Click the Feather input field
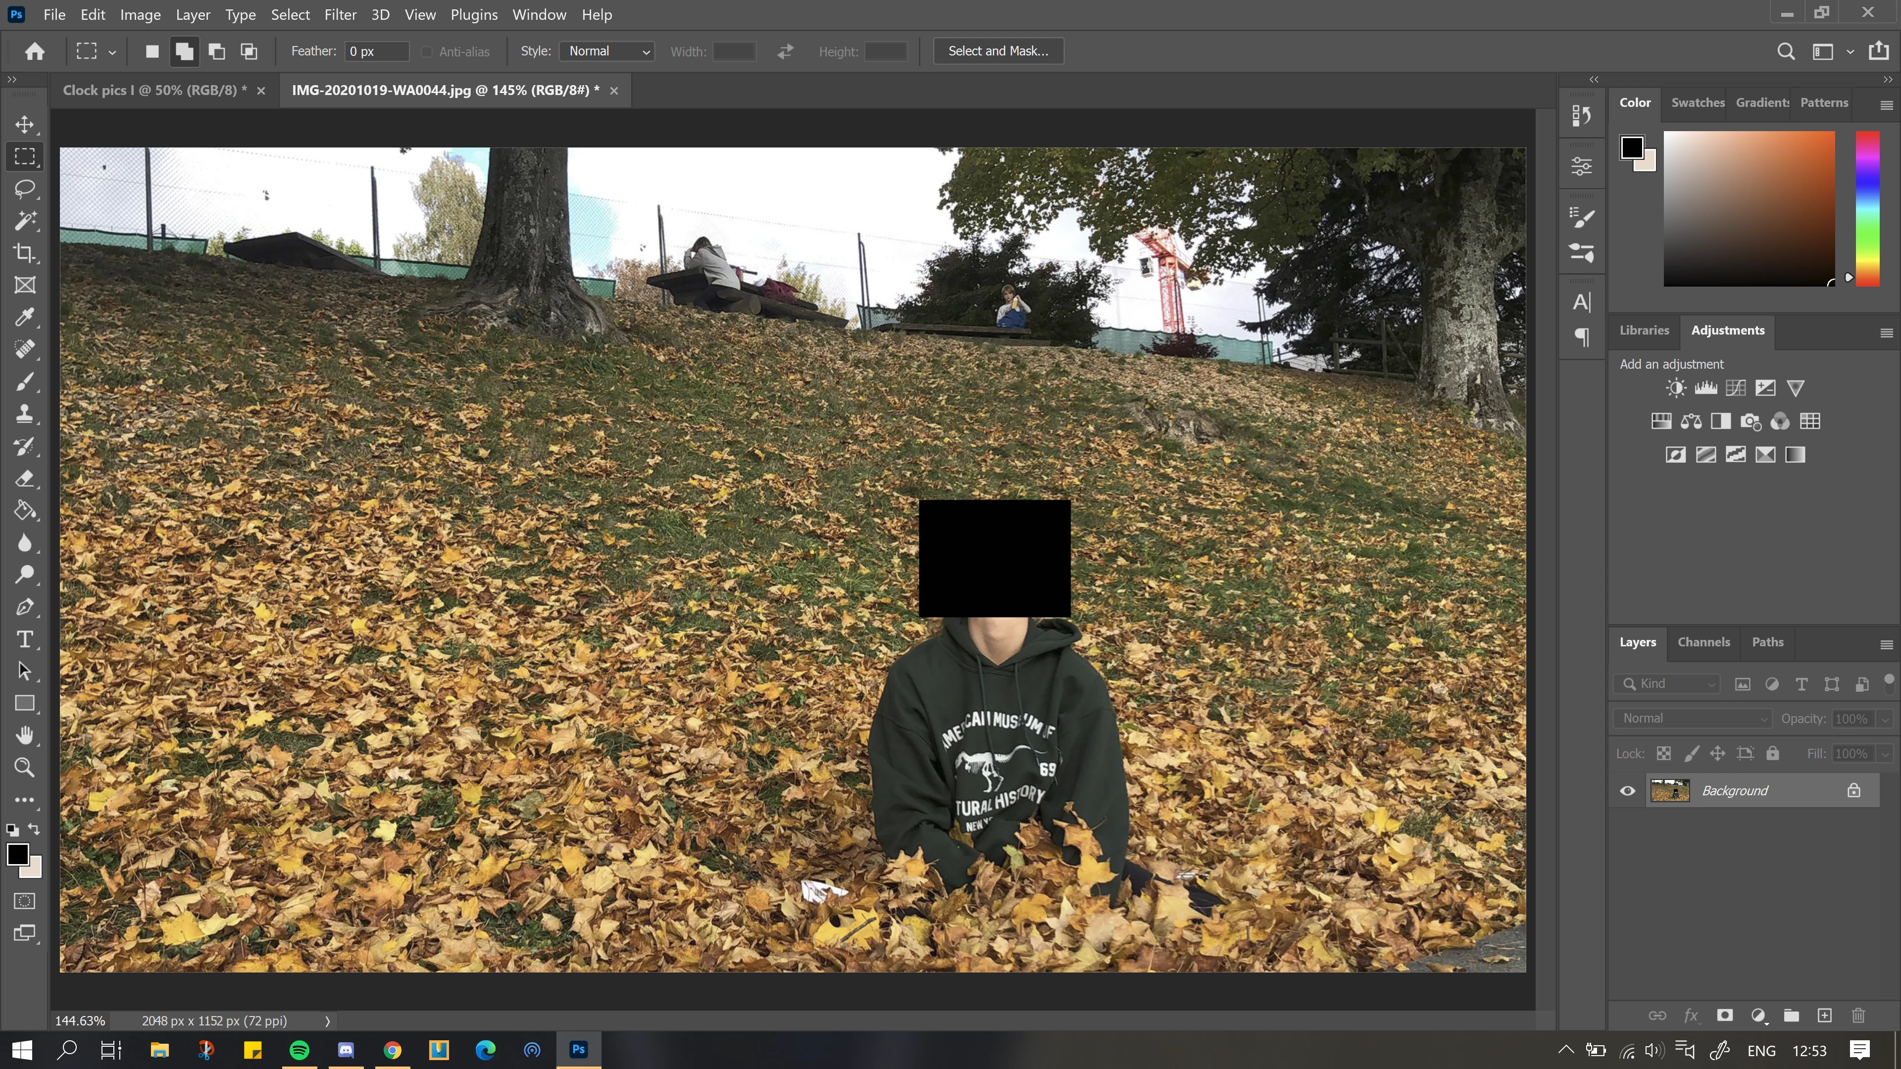The width and height of the screenshot is (1901, 1069). point(376,51)
